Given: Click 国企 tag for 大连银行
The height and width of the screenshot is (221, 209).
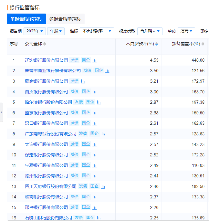Looking at the screenshot, I should point(86,144).
